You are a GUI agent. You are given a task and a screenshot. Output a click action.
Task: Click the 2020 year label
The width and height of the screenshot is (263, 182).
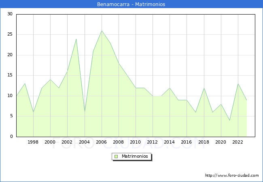click(x=221, y=142)
